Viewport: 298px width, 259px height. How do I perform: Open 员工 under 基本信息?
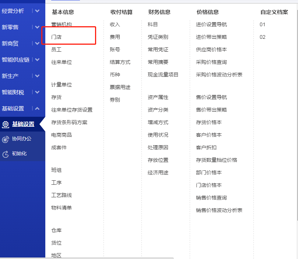pos(56,50)
